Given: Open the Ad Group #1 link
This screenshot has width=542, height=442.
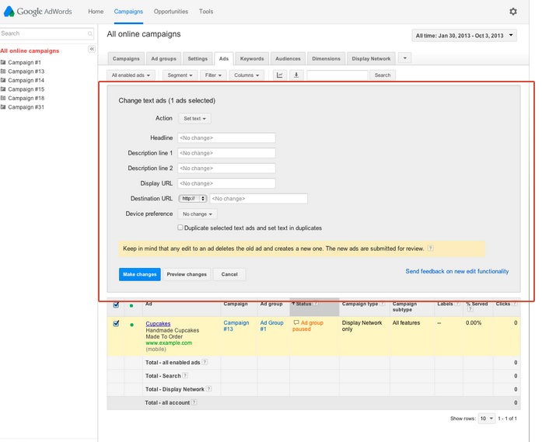Looking at the screenshot, I should 271,325.
